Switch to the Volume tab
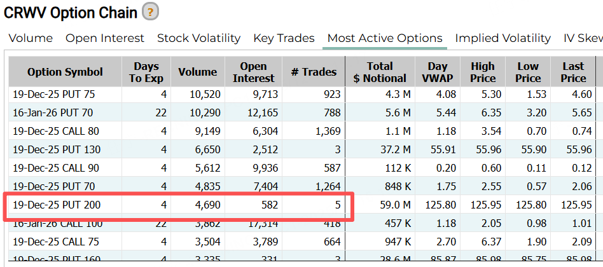Screen dimensions: 603x267 pyautogui.click(x=31, y=38)
